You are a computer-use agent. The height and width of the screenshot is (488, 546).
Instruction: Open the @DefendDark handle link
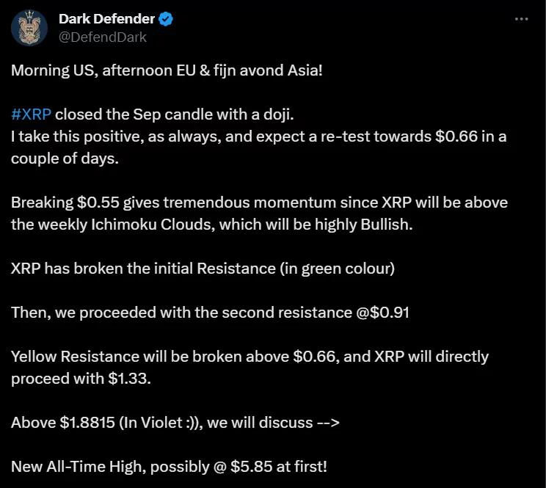click(x=103, y=37)
